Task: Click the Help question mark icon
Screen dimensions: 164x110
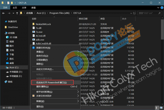Action: pyautogui.click(x=162, y=8)
